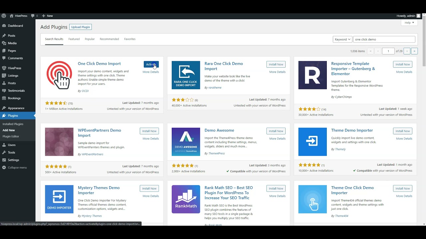Go to the next results page
The width and height of the screenshot is (426, 239).
pos(407,51)
